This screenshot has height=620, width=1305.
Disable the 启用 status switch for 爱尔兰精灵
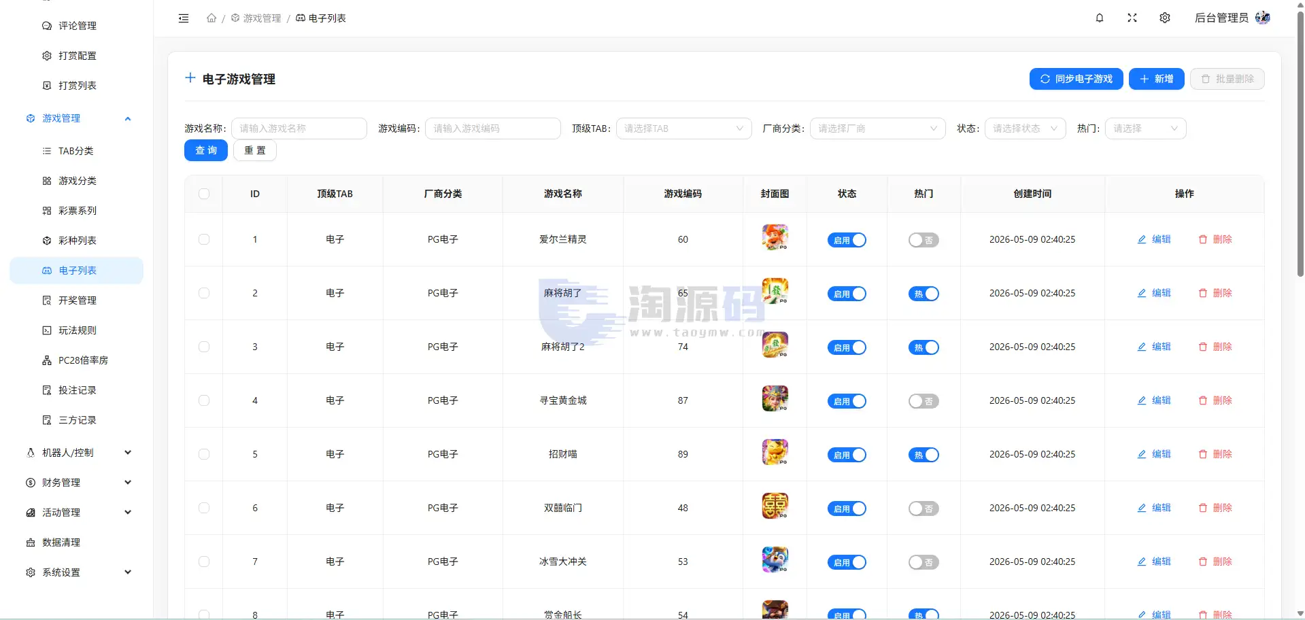click(847, 240)
